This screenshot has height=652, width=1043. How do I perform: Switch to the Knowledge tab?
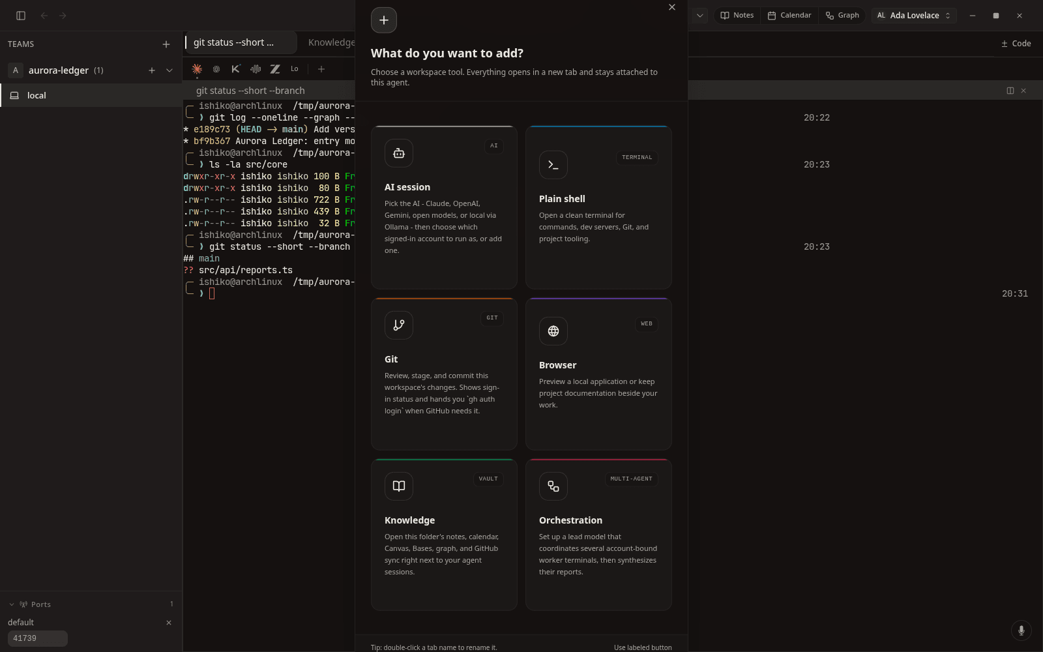click(331, 42)
